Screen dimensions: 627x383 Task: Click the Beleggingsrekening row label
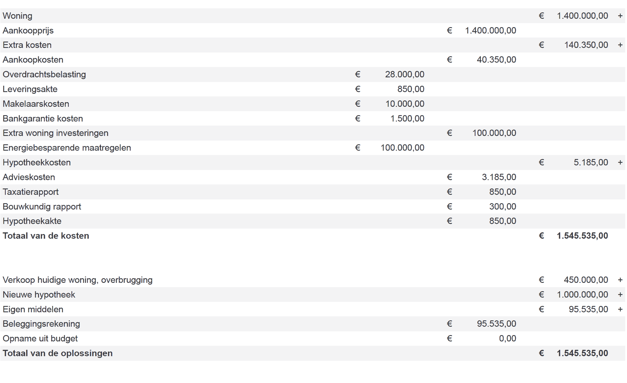(x=41, y=324)
